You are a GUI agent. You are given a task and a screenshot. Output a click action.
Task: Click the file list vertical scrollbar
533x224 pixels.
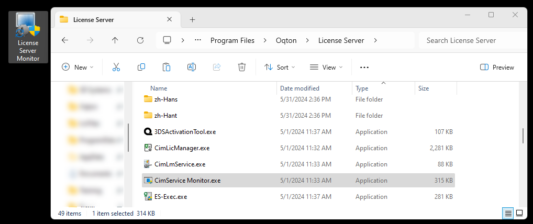(x=523, y=135)
